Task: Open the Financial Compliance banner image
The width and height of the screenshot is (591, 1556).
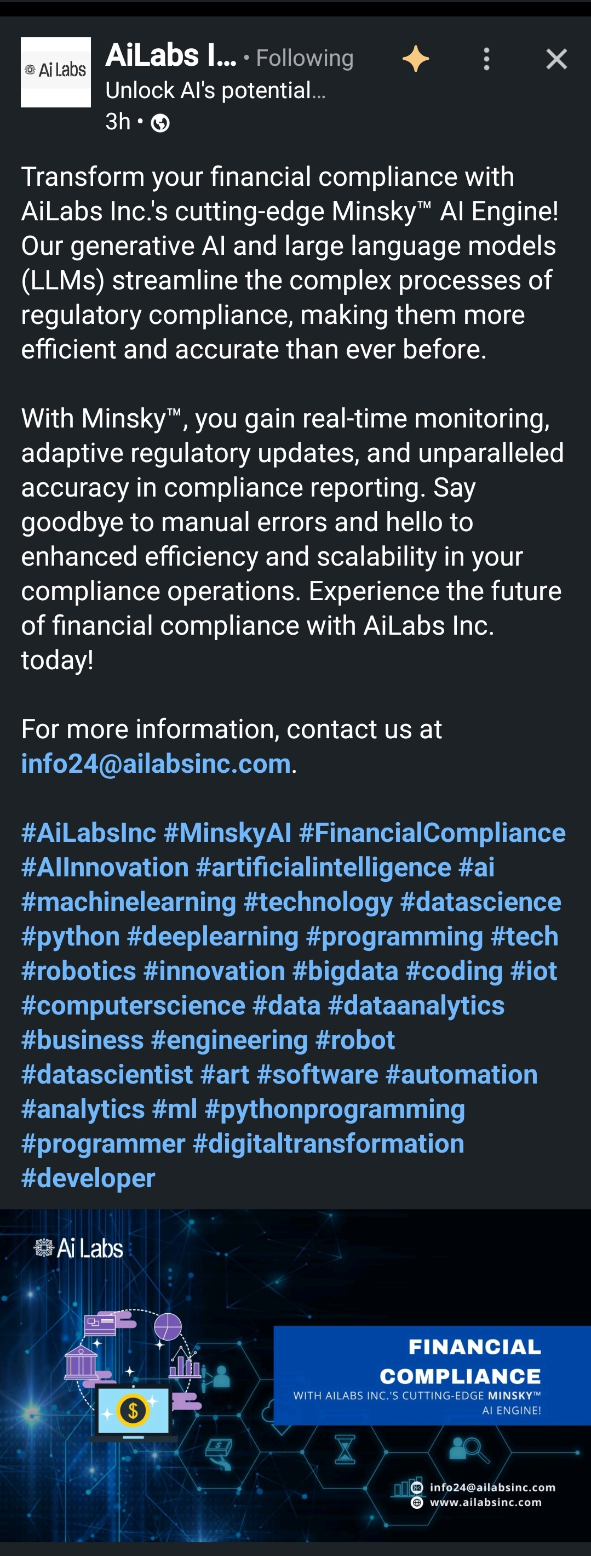Action: (x=295, y=1375)
